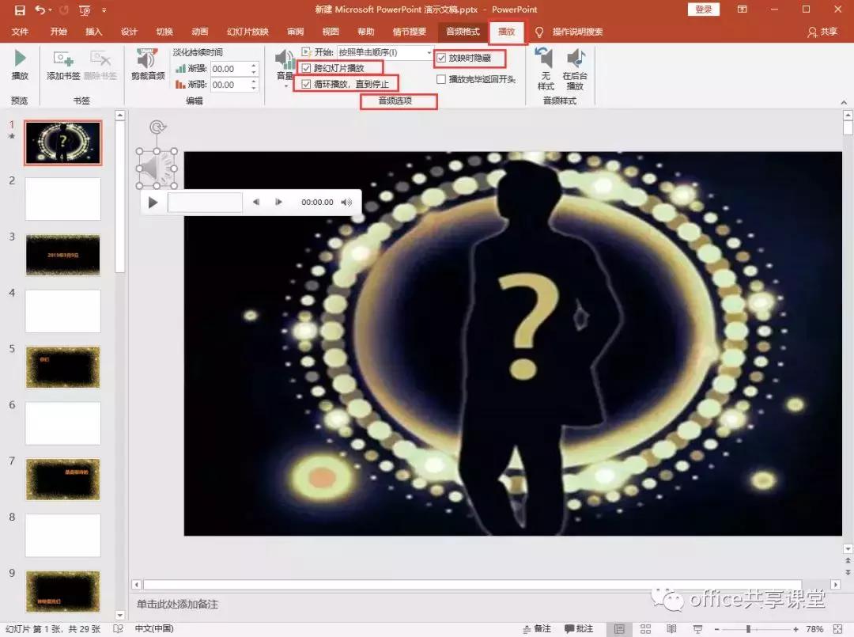Click the previous slide double-arrow button

pos(848,560)
